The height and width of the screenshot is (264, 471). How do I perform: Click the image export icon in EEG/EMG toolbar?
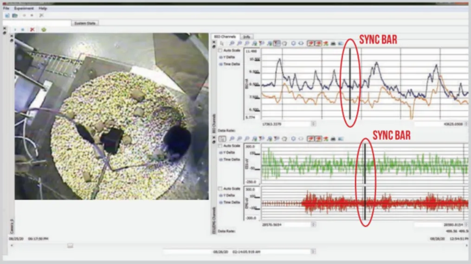(x=341, y=139)
